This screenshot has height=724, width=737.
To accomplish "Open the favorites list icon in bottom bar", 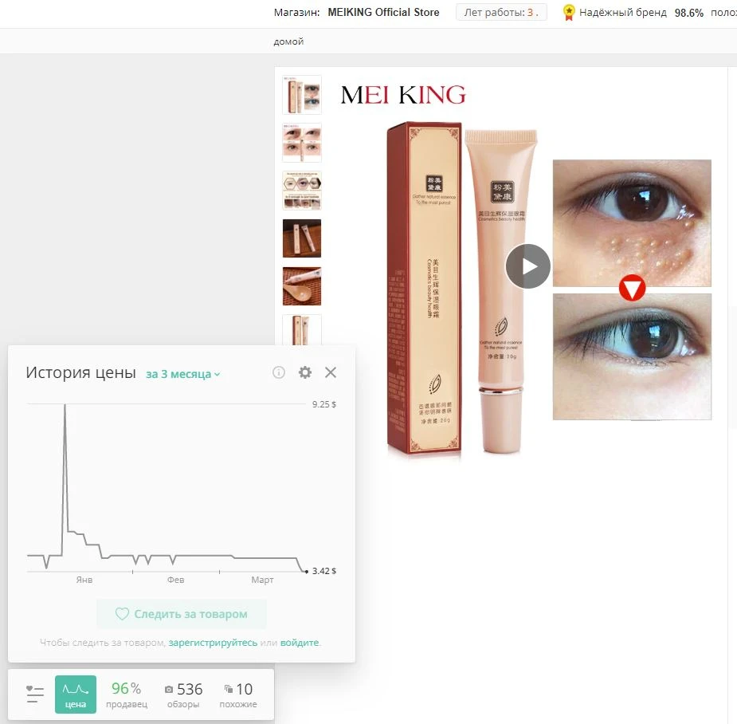I will tap(34, 694).
